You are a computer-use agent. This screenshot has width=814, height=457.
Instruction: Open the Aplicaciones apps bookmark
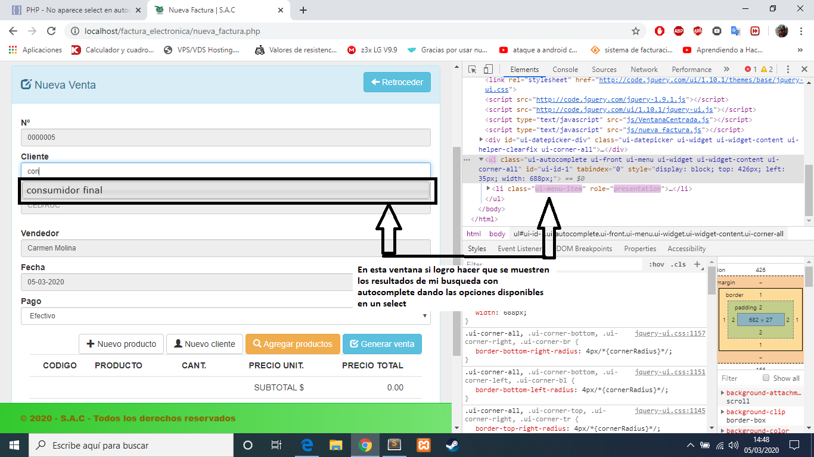[x=35, y=50]
